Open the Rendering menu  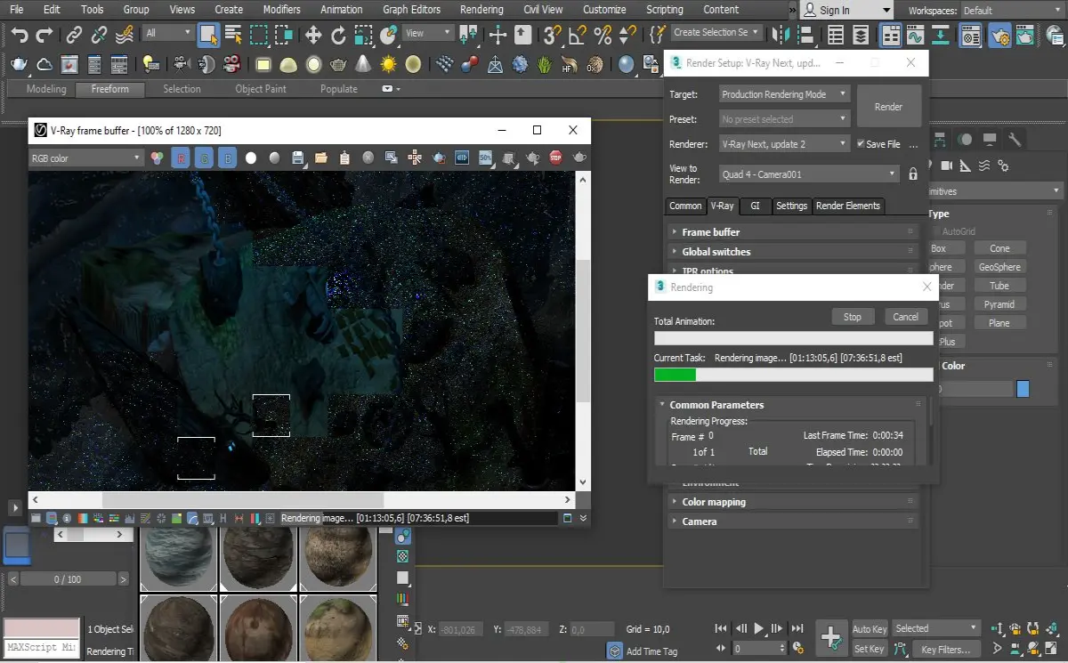(x=481, y=10)
